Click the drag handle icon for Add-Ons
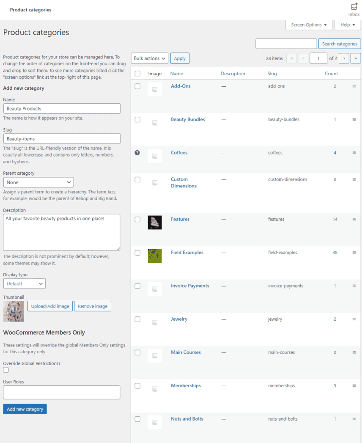 pyautogui.click(x=354, y=86)
